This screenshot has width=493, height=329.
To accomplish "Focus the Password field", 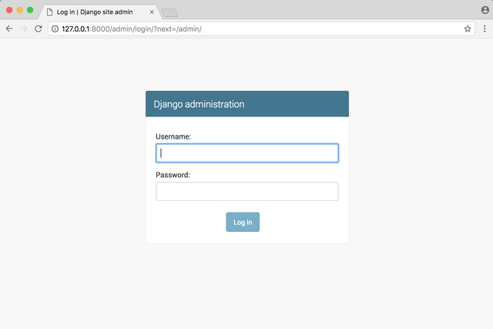I will click(247, 192).
